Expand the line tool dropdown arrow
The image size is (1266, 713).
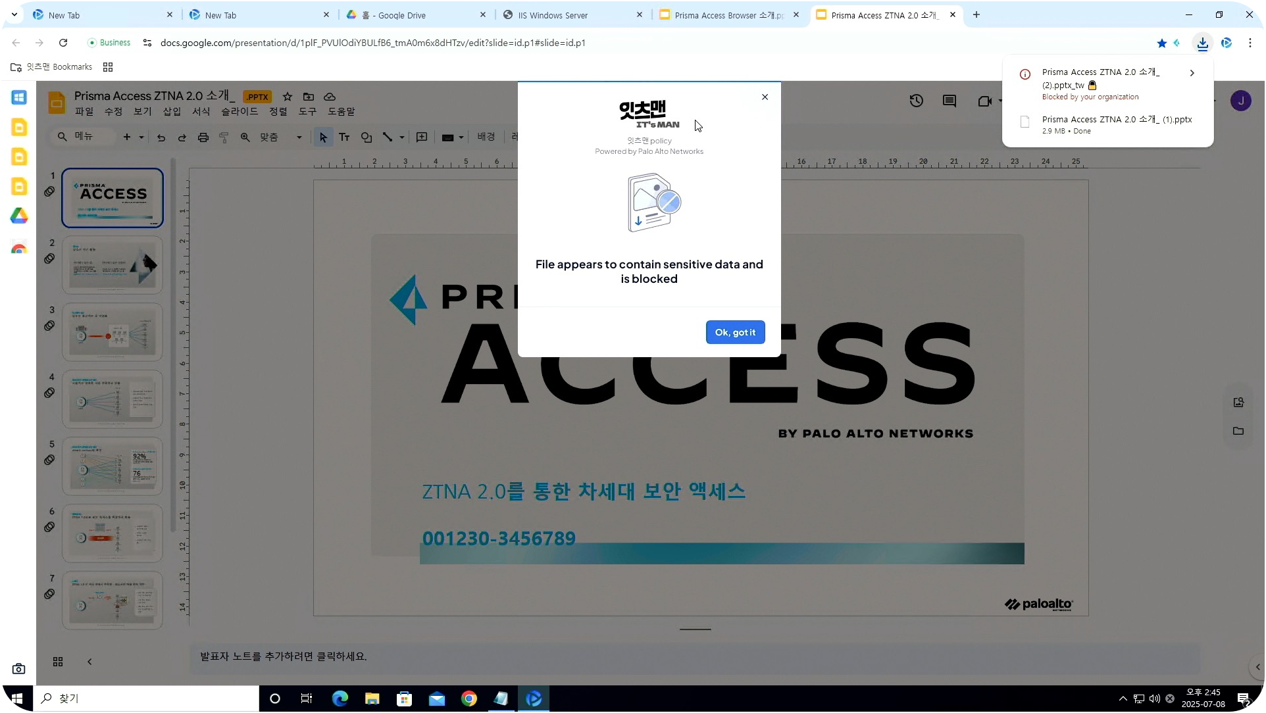pyautogui.click(x=402, y=137)
